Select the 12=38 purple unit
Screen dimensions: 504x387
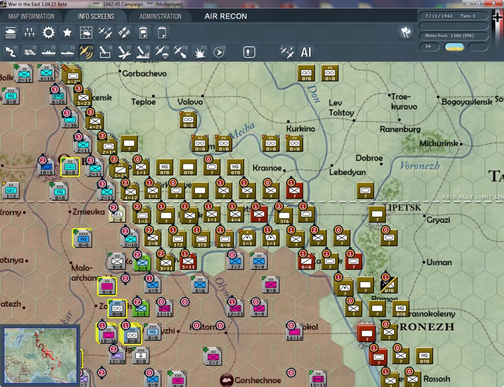point(117,356)
